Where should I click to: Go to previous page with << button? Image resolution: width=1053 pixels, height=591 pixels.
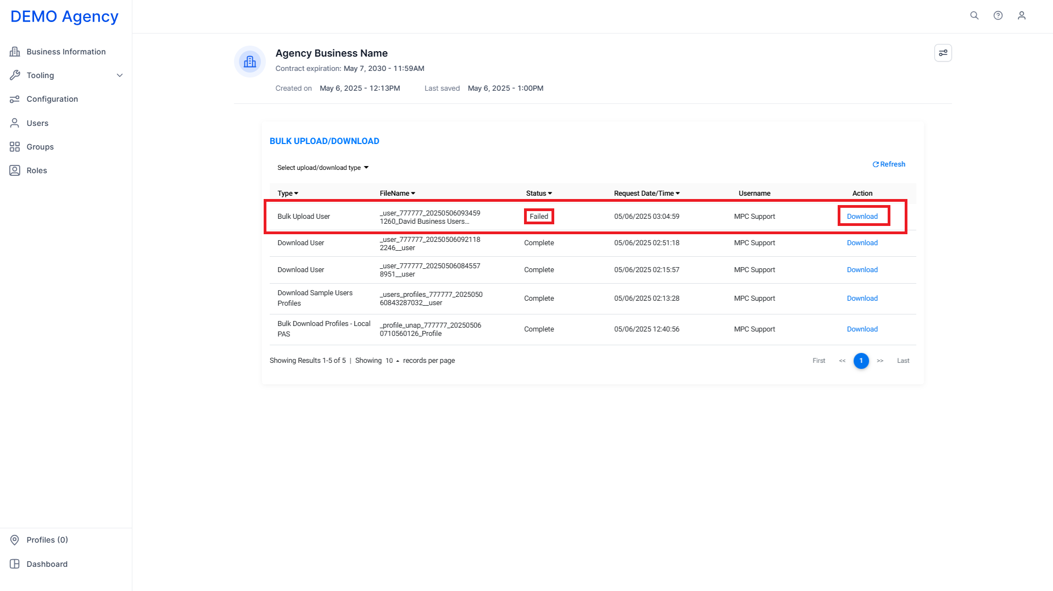[x=842, y=361]
